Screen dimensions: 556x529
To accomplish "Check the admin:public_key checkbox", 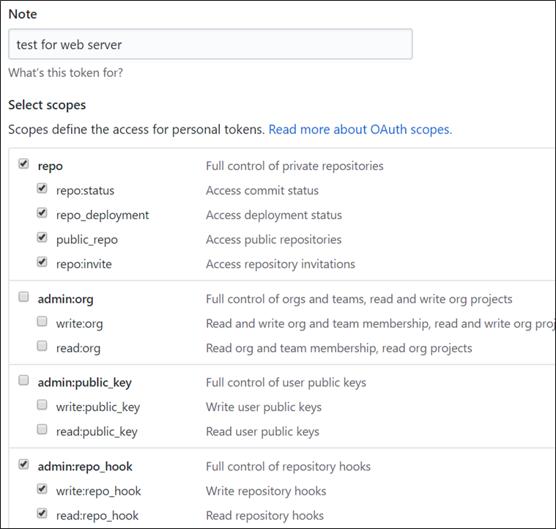I will coord(23,381).
